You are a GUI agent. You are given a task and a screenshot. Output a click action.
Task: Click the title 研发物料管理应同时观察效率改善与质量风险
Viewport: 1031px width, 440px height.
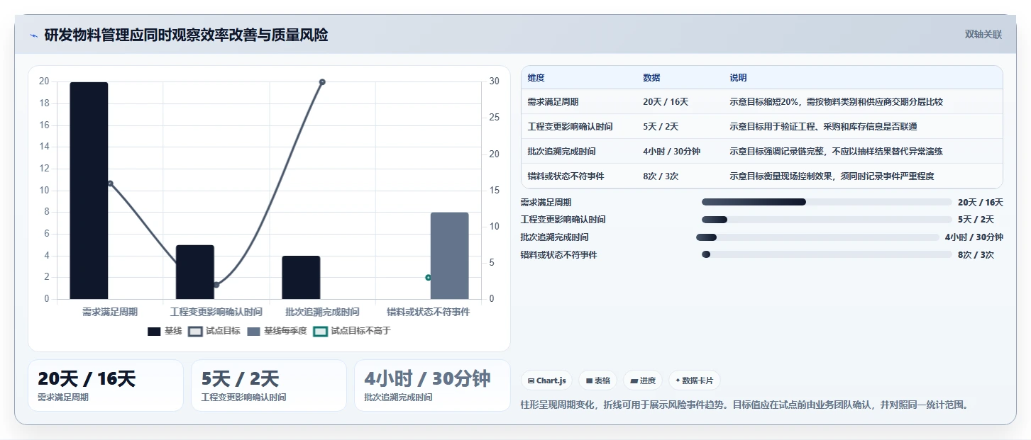click(186, 35)
